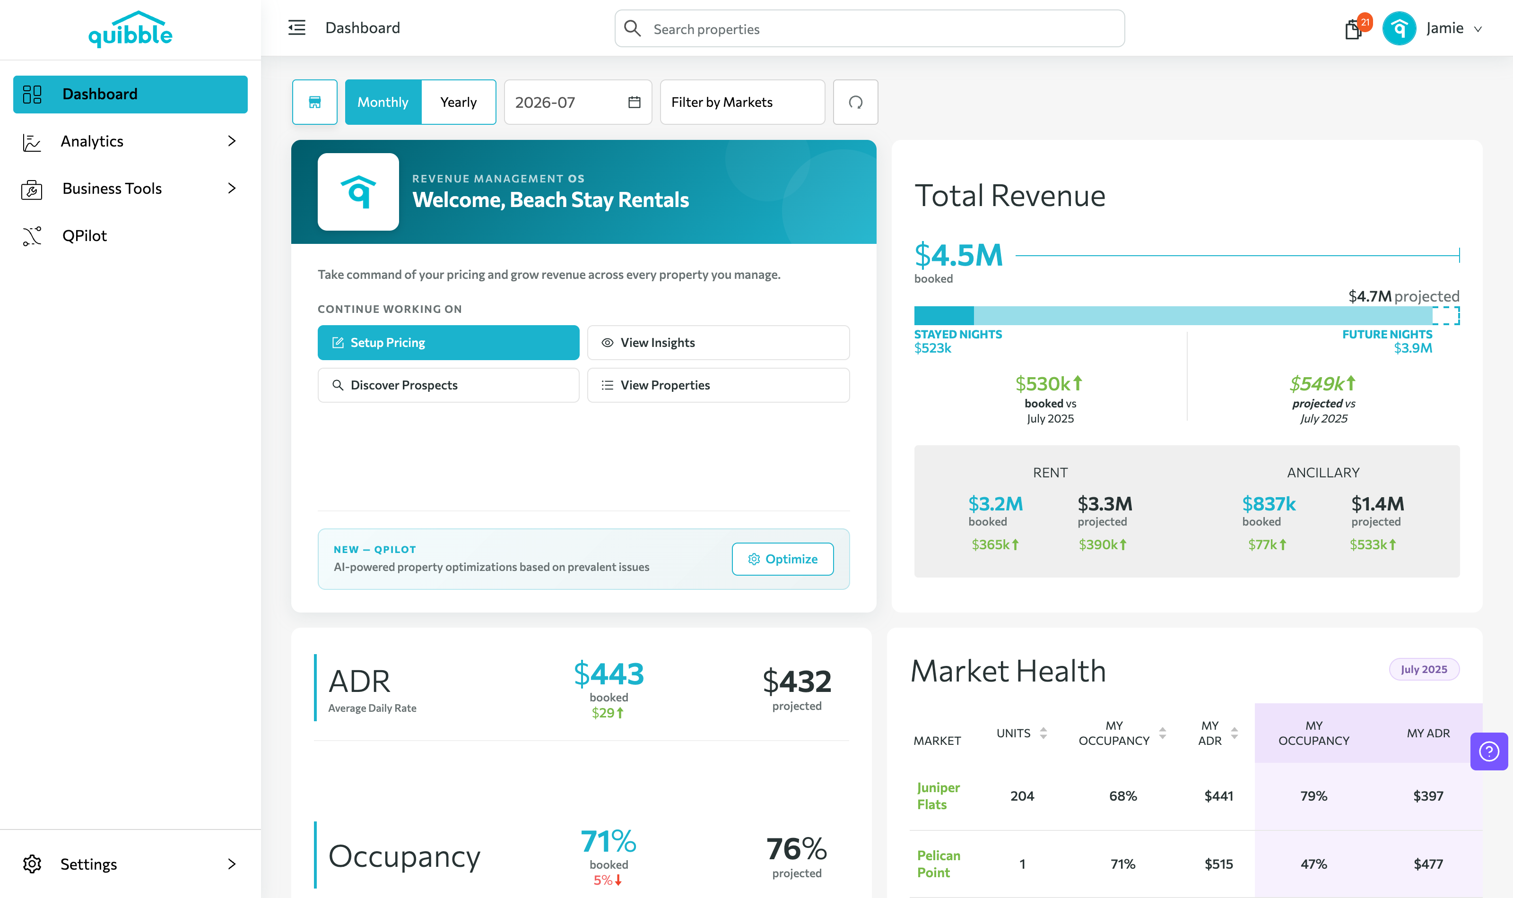Click the $515 ADR cell for Pelican Point
Viewport: 1513px width, 898px height.
click(x=1218, y=863)
